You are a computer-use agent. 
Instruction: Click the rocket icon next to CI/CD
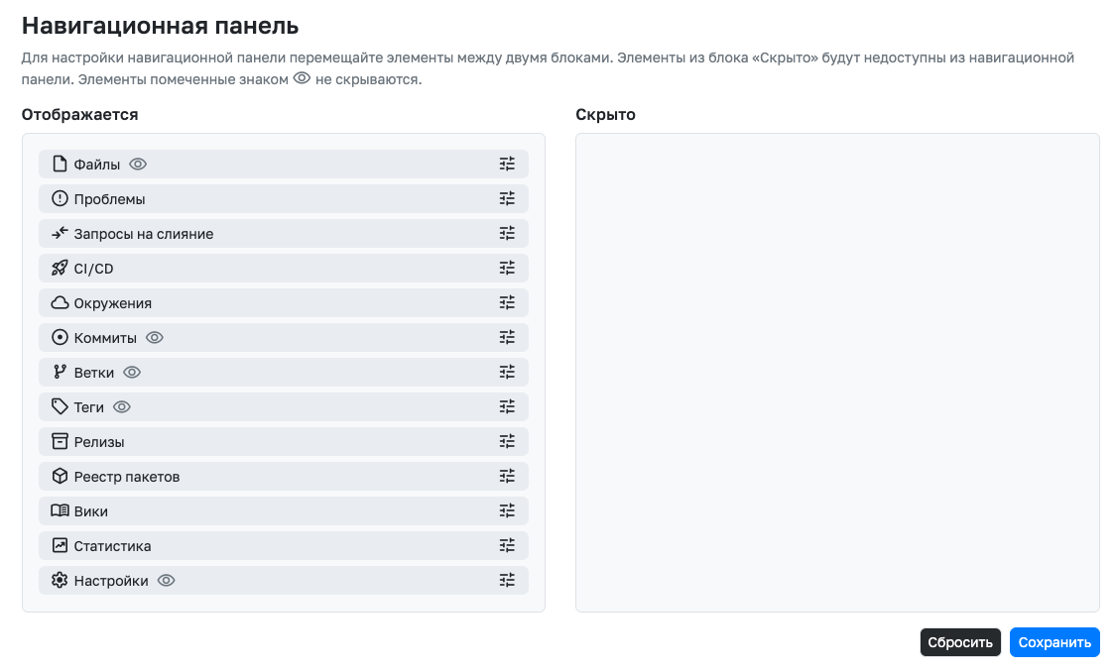point(60,269)
